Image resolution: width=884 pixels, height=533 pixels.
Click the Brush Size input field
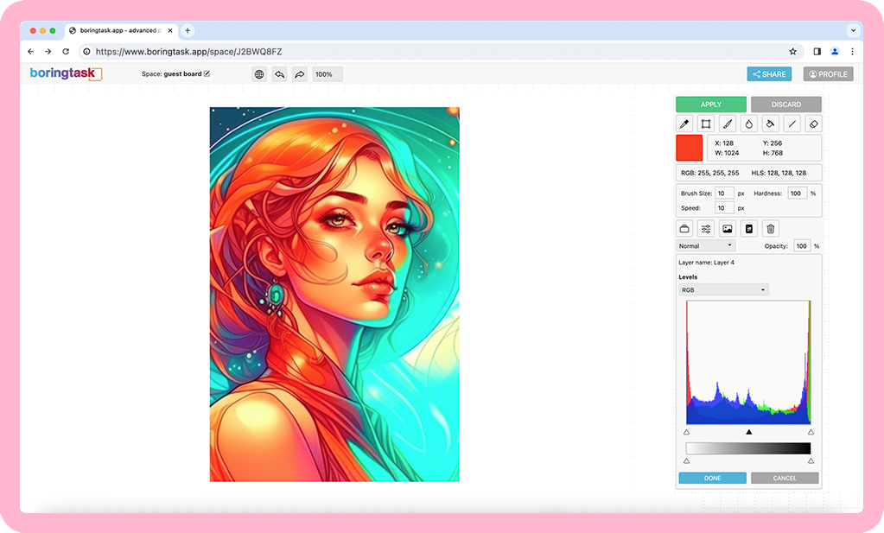724,194
